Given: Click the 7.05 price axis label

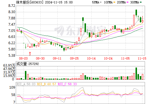Looking at the screenshot, I should pyautogui.click(x=12, y=31).
